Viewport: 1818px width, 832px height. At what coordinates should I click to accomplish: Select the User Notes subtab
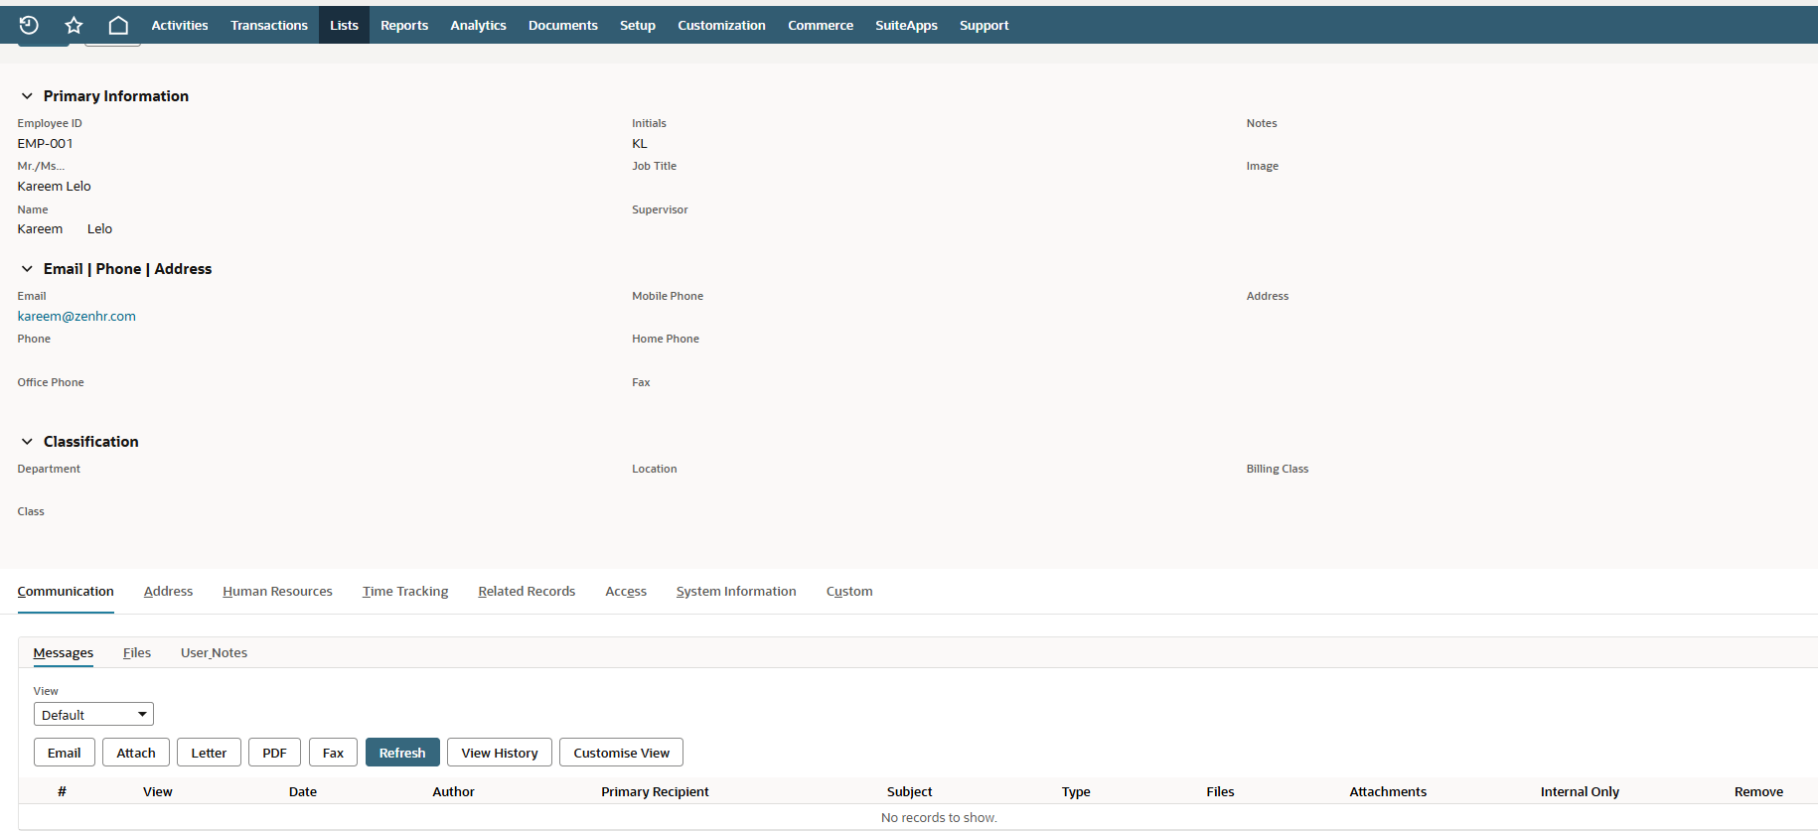pyautogui.click(x=214, y=653)
